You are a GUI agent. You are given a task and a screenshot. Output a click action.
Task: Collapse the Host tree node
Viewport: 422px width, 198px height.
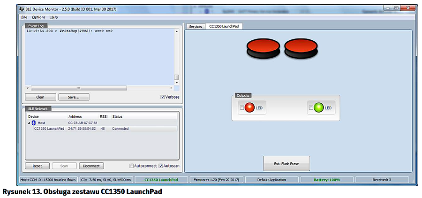pos(29,122)
